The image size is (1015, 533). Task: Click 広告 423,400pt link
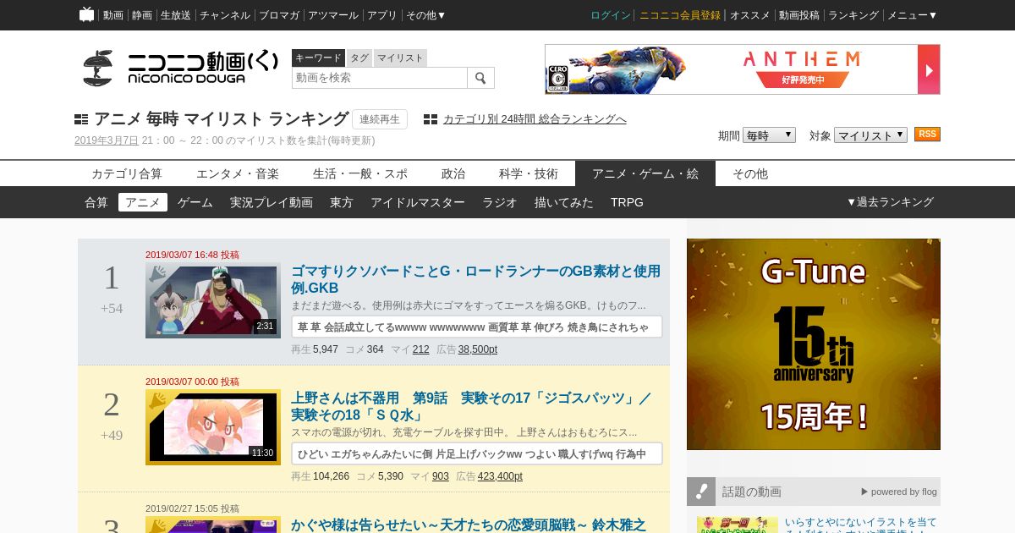click(x=500, y=476)
